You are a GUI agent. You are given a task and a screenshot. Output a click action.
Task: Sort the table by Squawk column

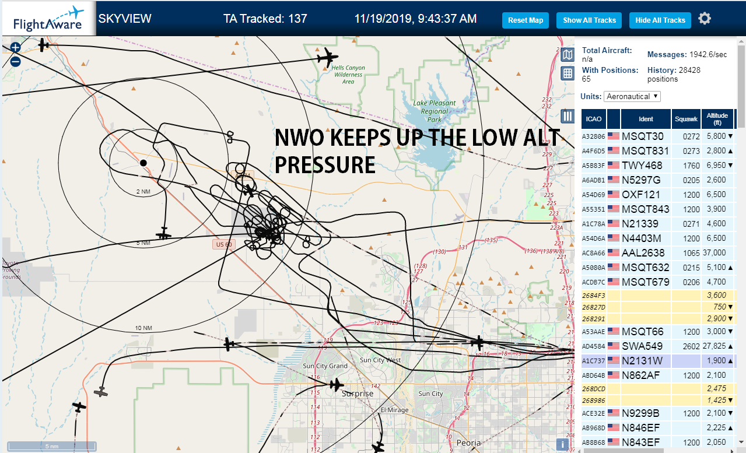pos(686,119)
